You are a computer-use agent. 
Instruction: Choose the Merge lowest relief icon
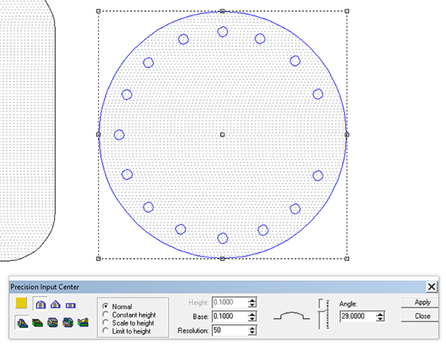(68, 323)
